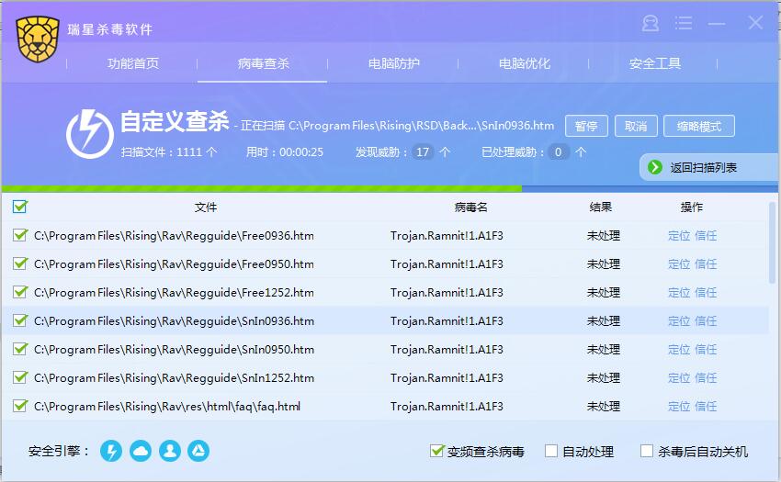Select the faq.html file path text
Screen dimensions: 781x482
(x=167, y=407)
